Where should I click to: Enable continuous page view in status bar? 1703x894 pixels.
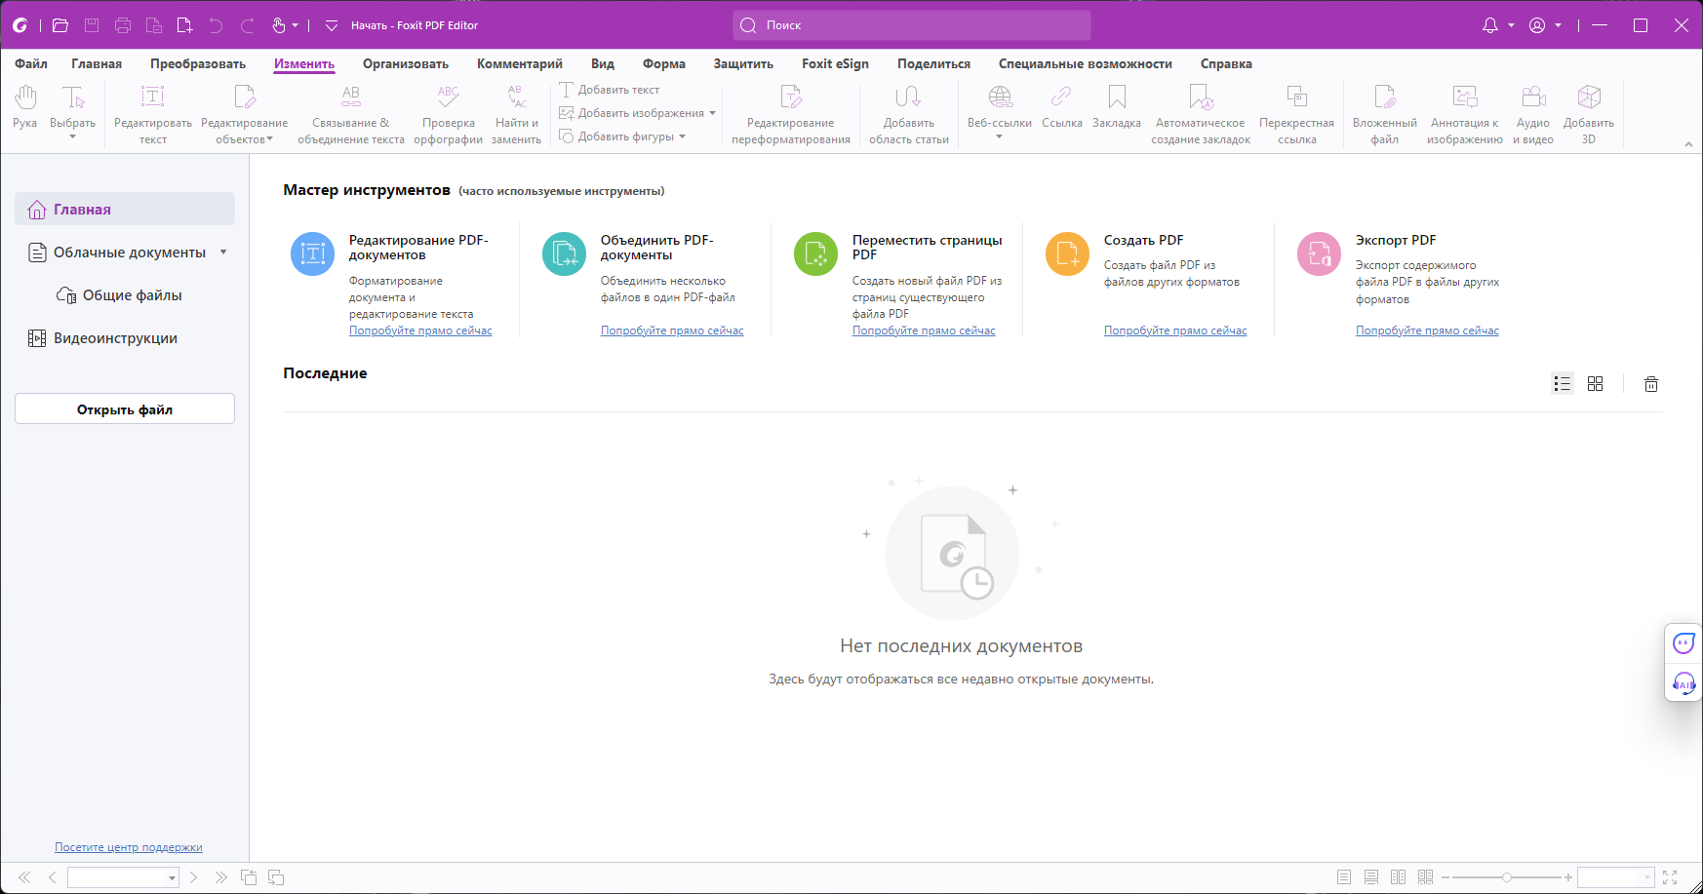pos(1371,877)
